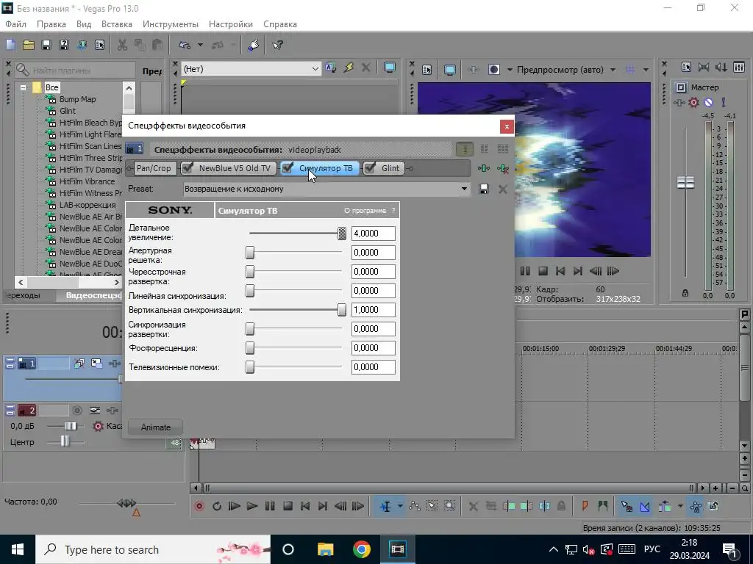This screenshot has width=753, height=564.
Task: Select HitFilm Vibrance plug-in in list
Action: pos(87,181)
